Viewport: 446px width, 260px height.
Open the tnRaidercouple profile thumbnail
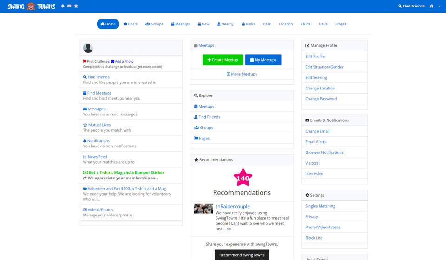click(x=203, y=209)
